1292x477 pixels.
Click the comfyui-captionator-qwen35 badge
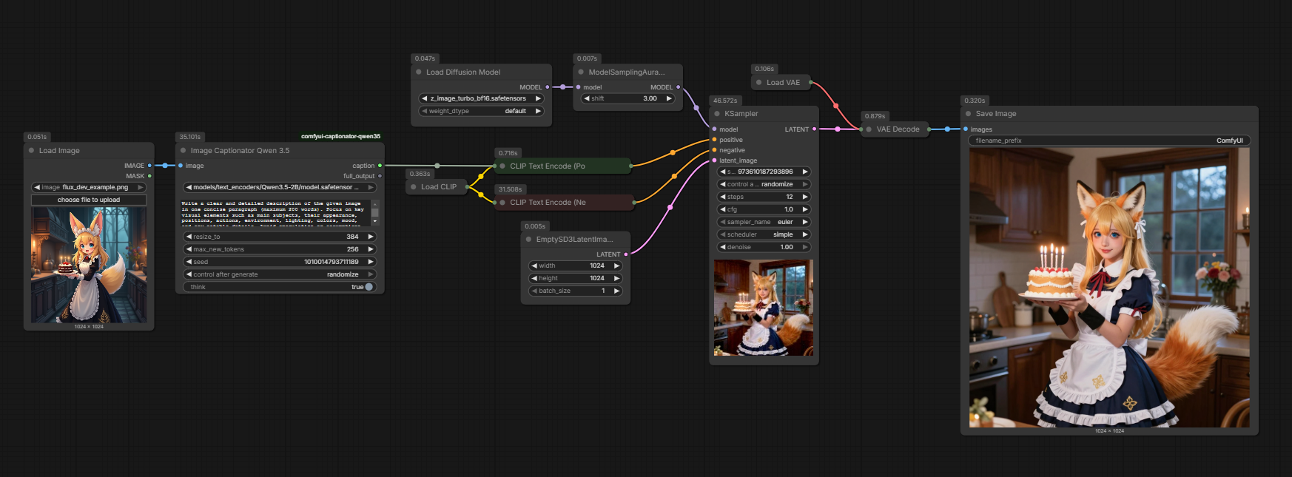[340, 136]
